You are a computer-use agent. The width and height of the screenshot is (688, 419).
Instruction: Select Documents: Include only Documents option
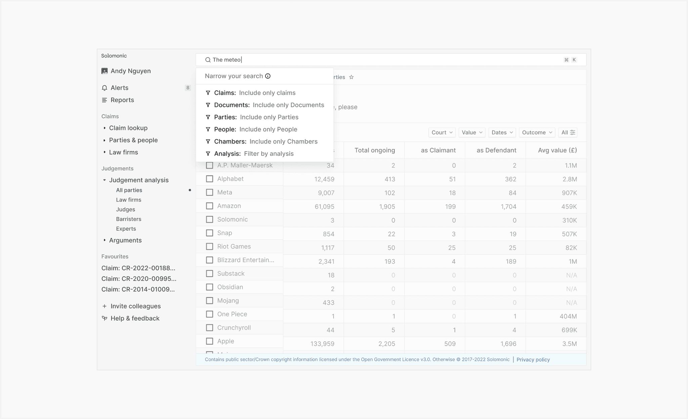[265, 105]
